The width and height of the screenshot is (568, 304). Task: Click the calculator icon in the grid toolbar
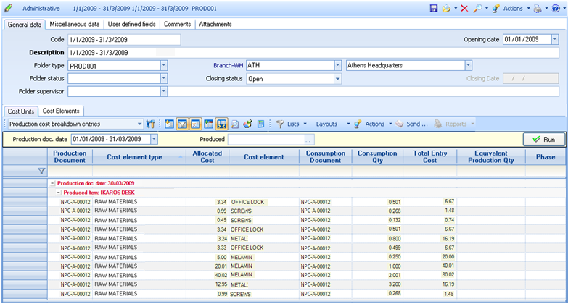(261, 124)
